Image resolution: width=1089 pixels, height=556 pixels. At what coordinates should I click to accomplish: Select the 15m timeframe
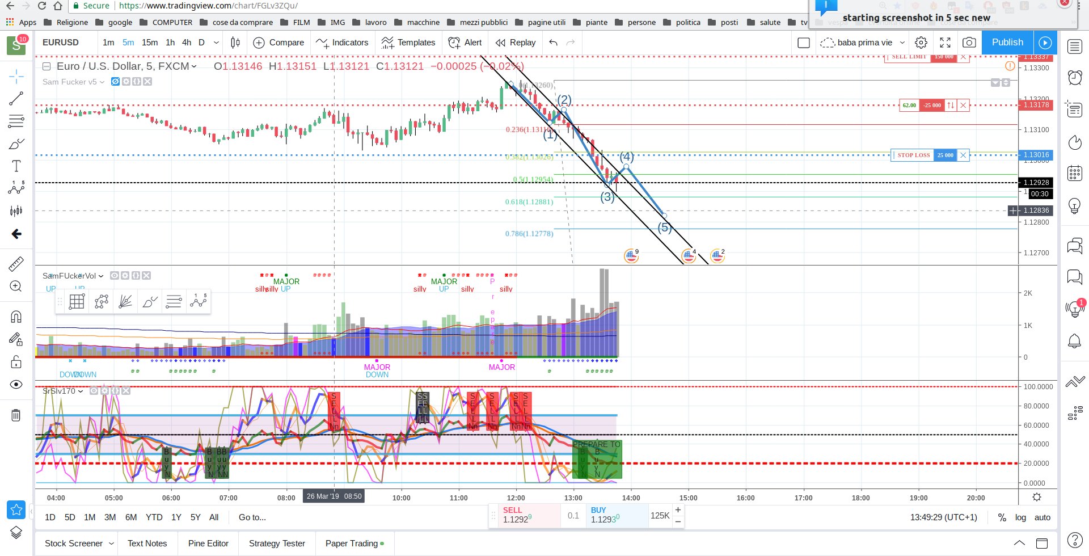(x=150, y=43)
